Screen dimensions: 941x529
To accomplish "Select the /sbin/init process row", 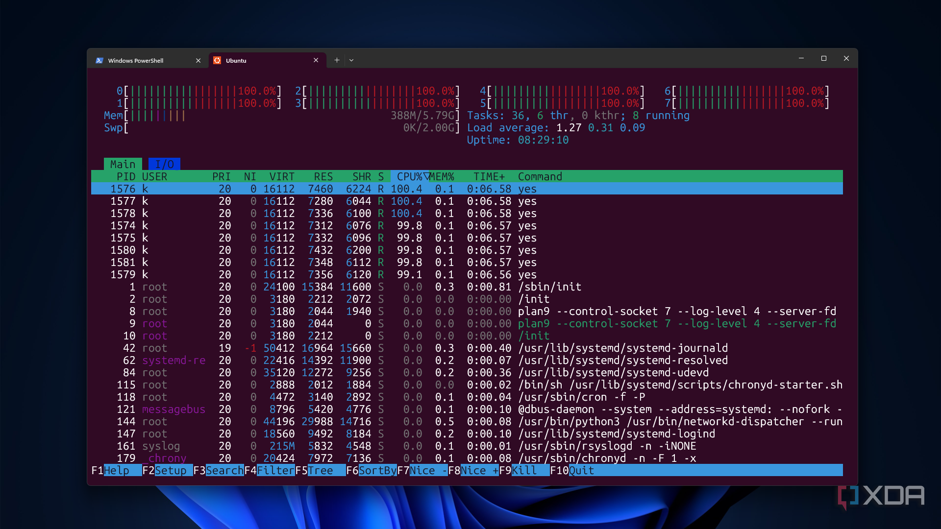I will [x=467, y=287].
